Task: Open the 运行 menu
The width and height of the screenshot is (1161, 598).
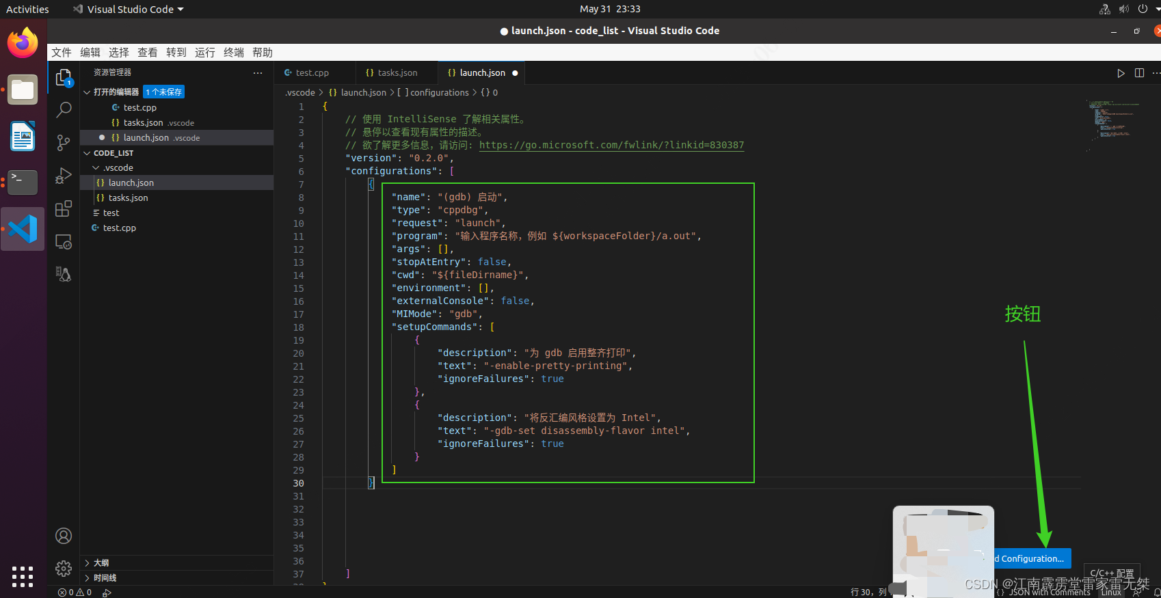Action: click(x=205, y=53)
